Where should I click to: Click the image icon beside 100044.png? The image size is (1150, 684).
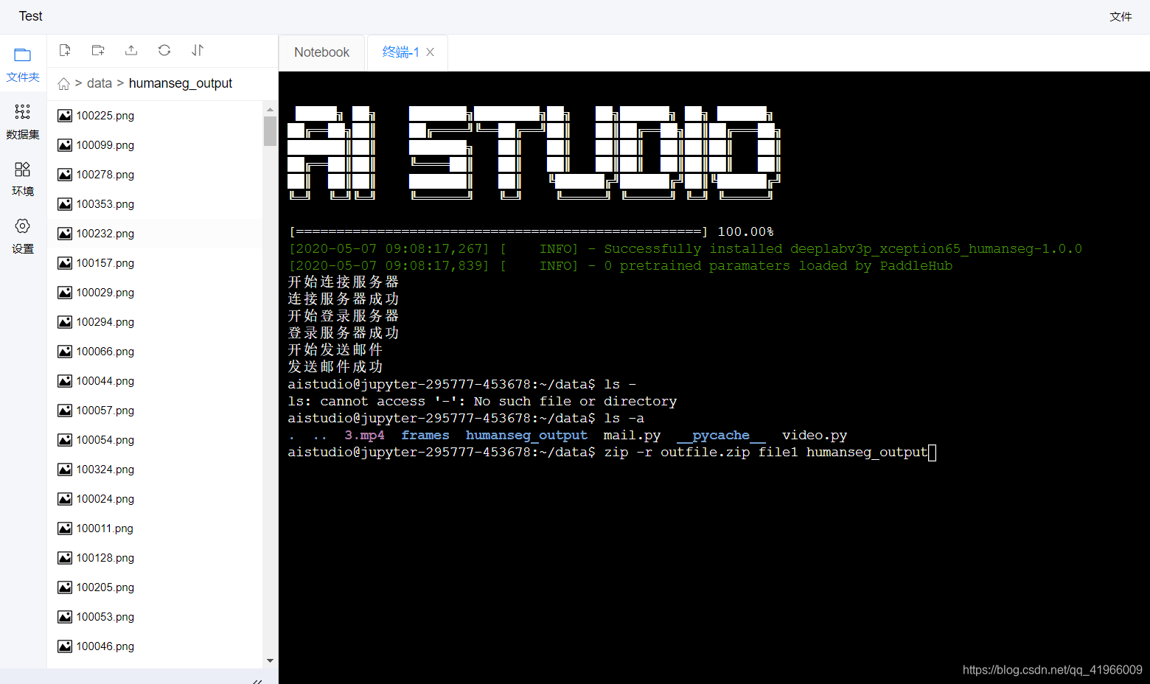point(65,381)
